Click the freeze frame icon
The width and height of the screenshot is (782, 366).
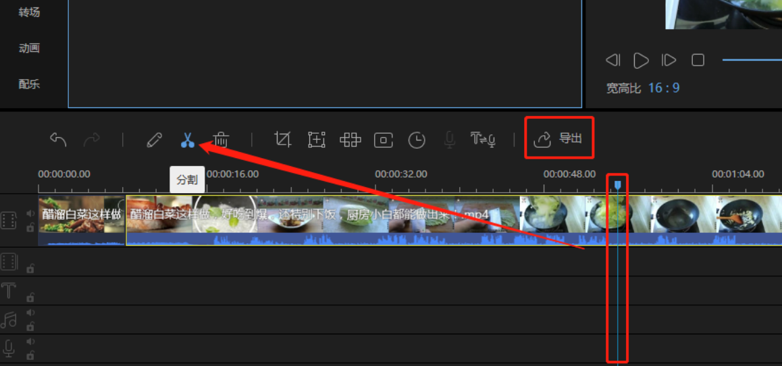coord(384,140)
